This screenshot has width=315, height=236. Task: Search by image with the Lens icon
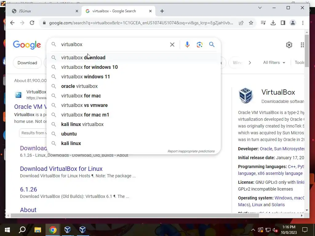[199, 45]
